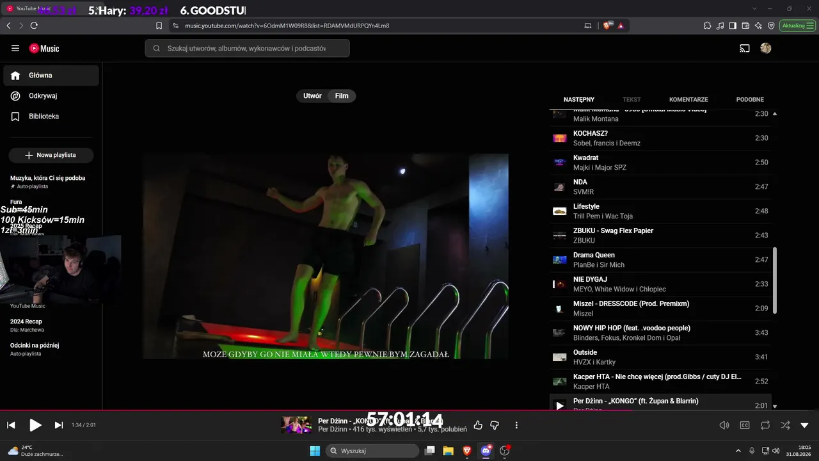Open the KOMENTARZE tab
819x461 pixels.
[688, 99]
